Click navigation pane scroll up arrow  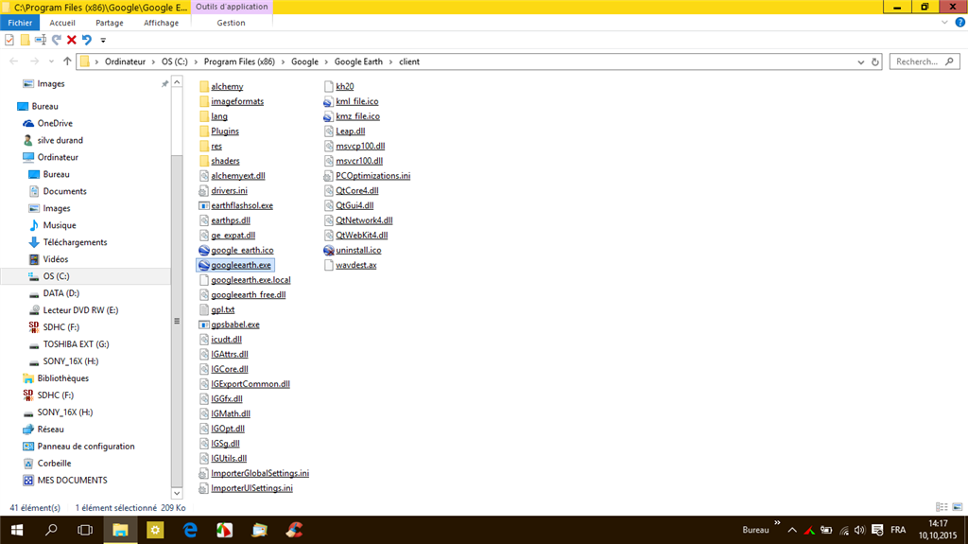177,82
